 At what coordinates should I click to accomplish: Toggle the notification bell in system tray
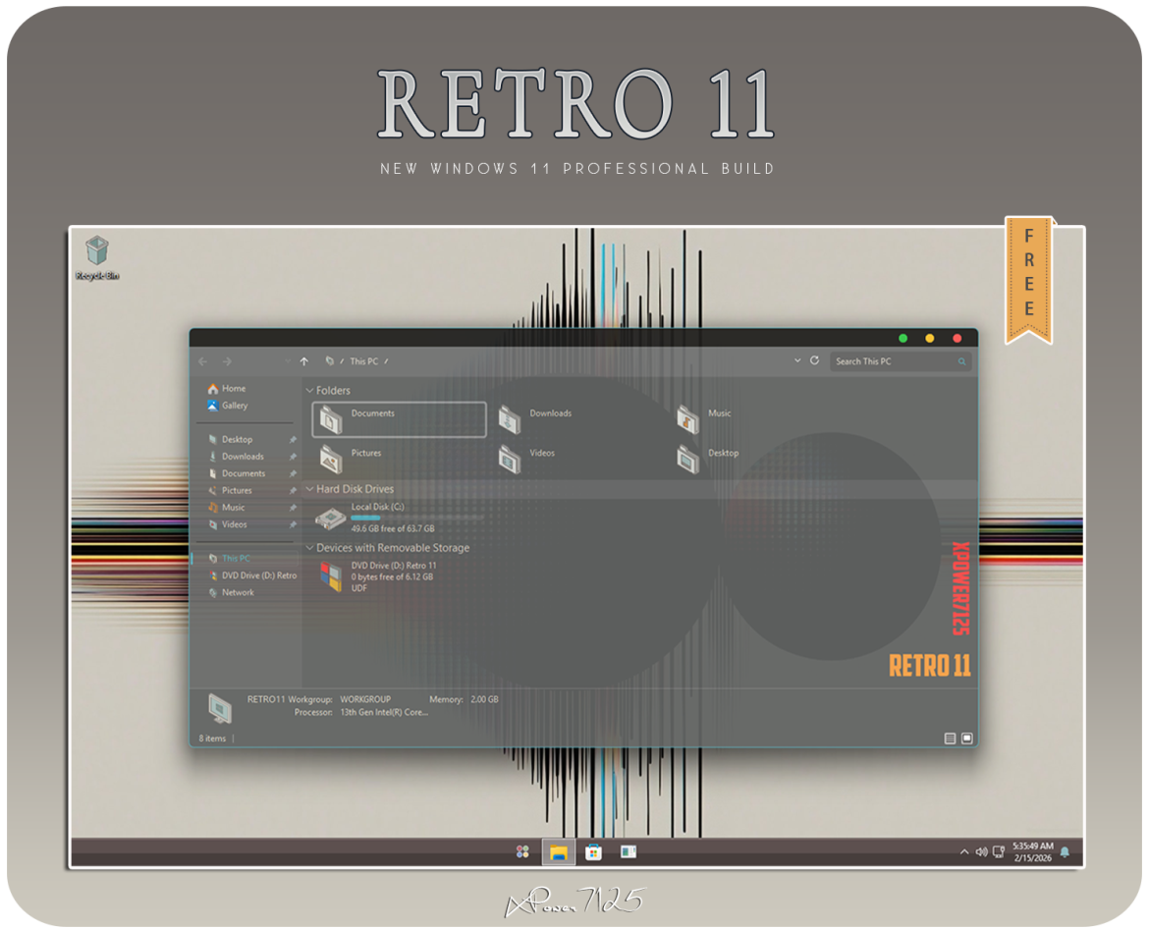point(1065,851)
